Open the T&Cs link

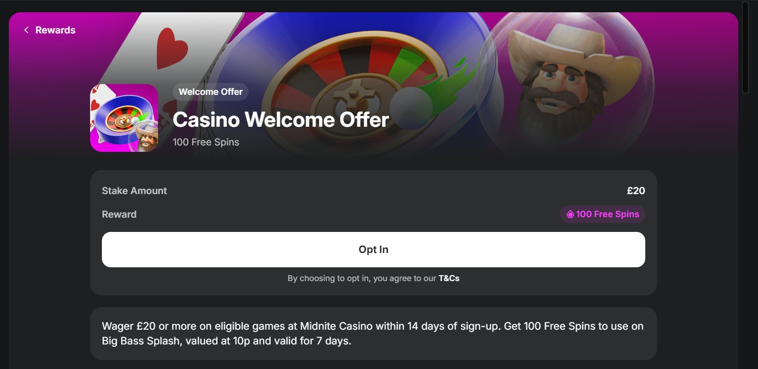[449, 278]
